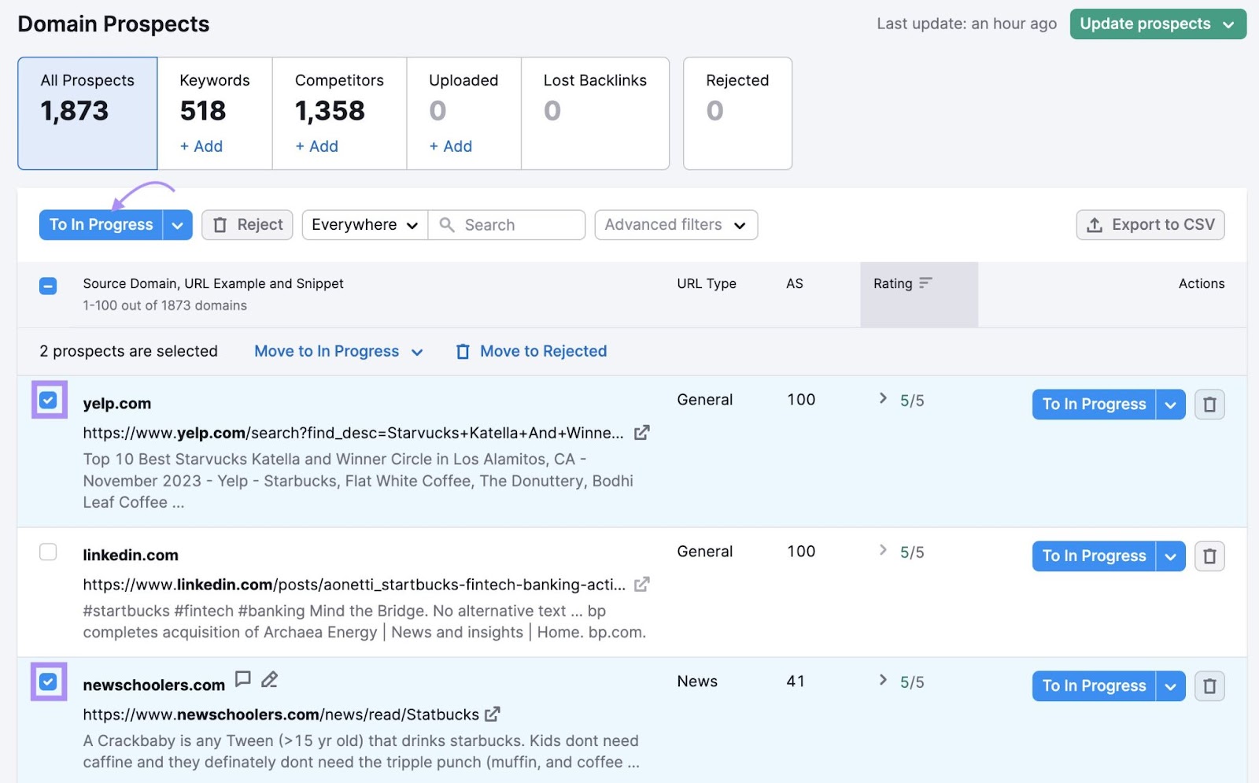Open the Search input's magnifier icon
This screenshot has width=1259, height=783.
click(x=448, y=225)
